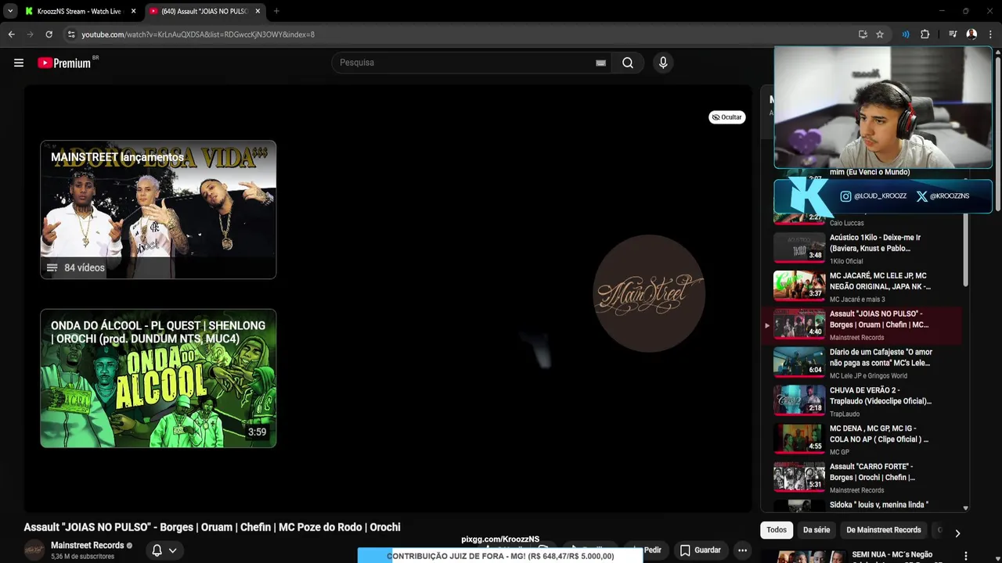Close the Assault JOIAS NO PULSO tab
This screenshot has width=1002, height=563.
258,11
